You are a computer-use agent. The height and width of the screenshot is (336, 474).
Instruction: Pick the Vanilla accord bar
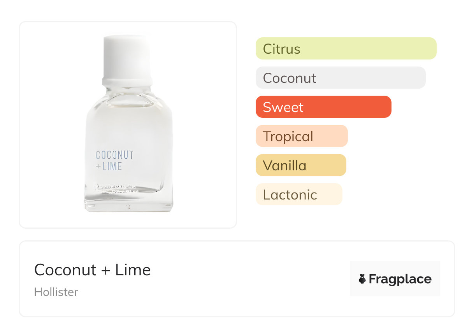(x=300, y=165)
